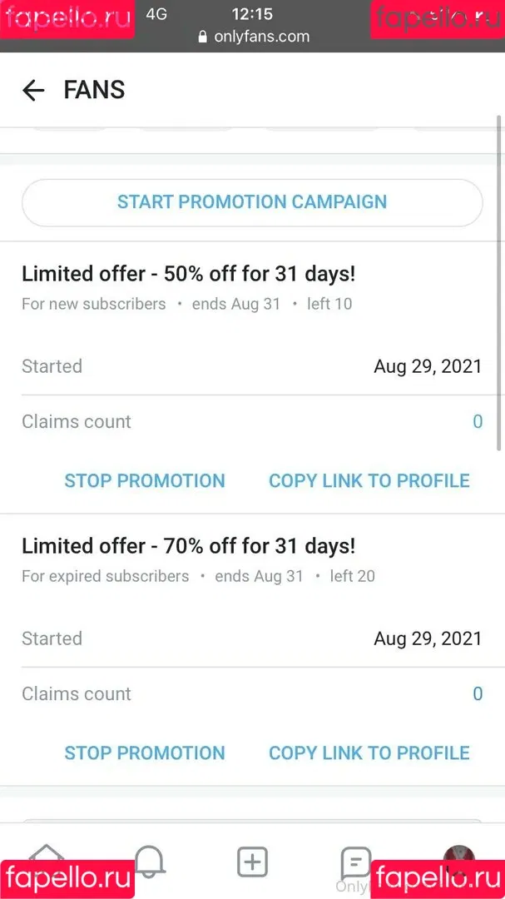
Task: Tap the onlyfans.com address bar
Action: tap(254, 37)
